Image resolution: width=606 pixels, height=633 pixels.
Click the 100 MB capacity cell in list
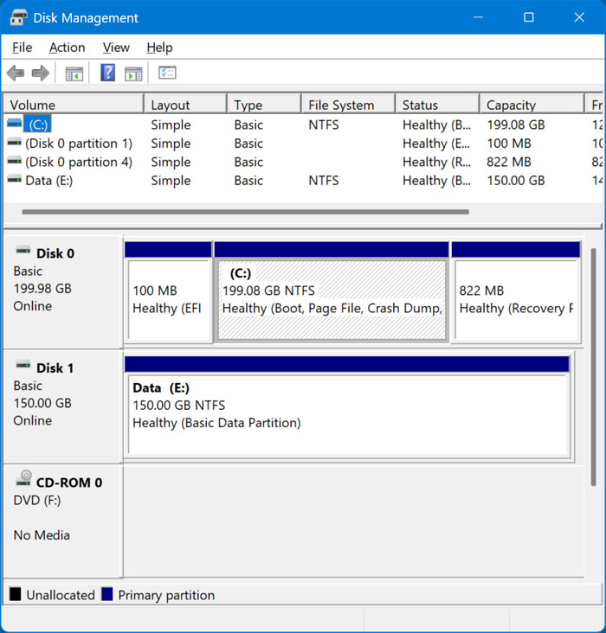tap(508, 144)
